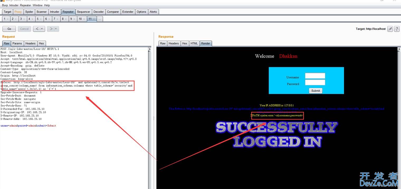Screen dimensions: 401x189
Task: Close Repeater sub-tab 11 via its x
Action: [94, 19]
